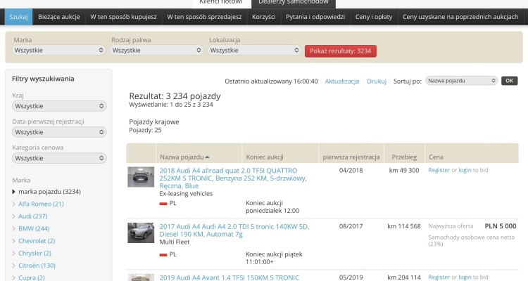Sort by Nazwa pojazdu column header

184,157
